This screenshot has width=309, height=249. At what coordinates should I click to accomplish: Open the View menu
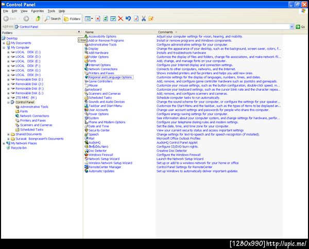[24, 11]
